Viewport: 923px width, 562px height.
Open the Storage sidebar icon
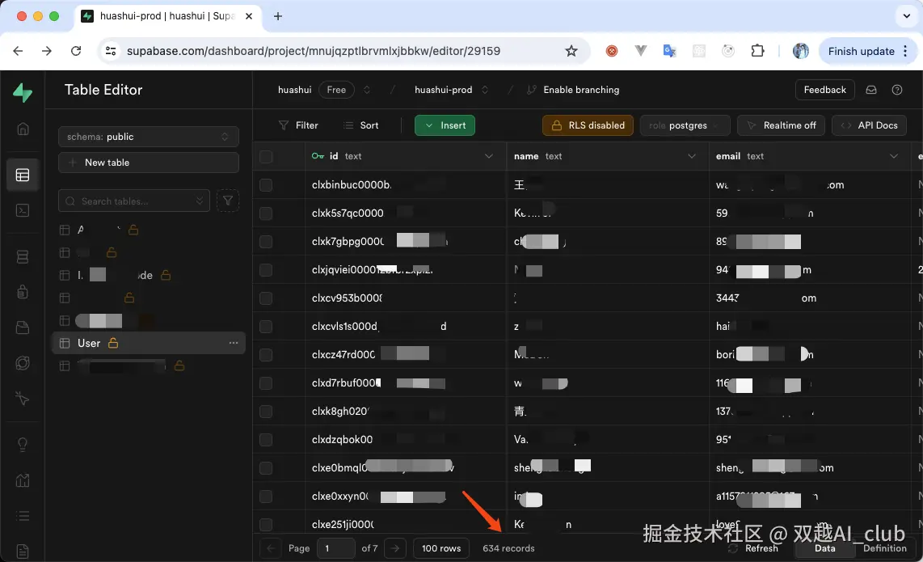(23, 327)
